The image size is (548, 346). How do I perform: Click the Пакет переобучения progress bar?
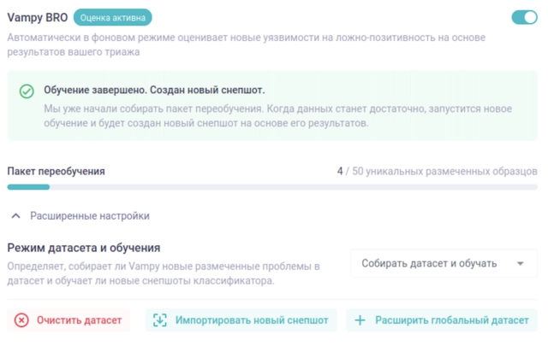272,186
